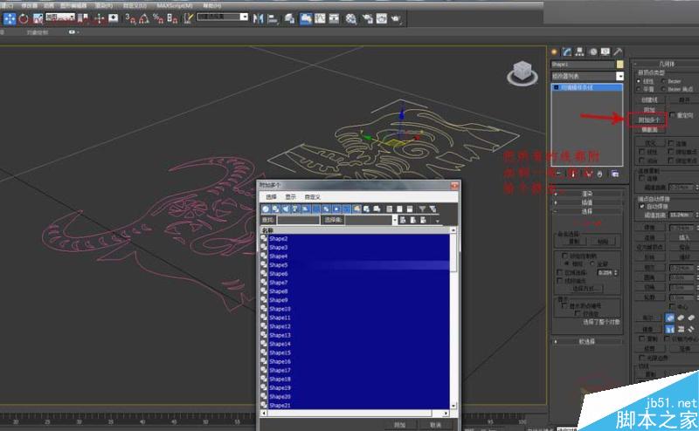Open the Customize menu in Attach Multiple dialog
Image resolution: width=699 pixels, height=431 pixels.
click(313, 197)
